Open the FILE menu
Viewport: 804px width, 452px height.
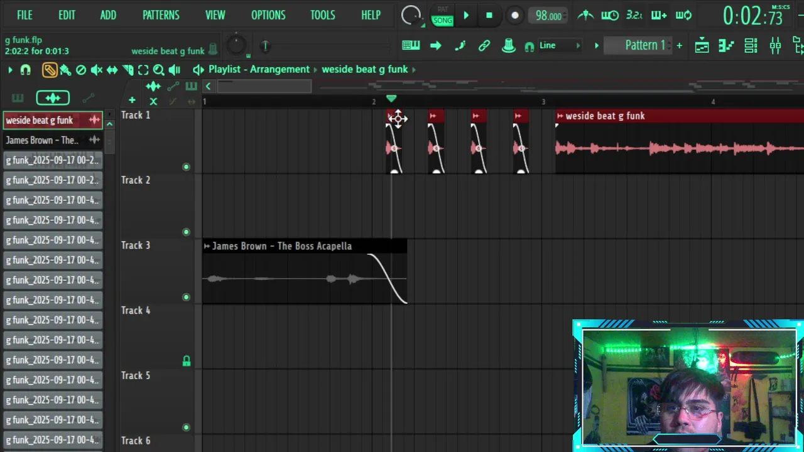pyautogui.click(x=24, y=15)
